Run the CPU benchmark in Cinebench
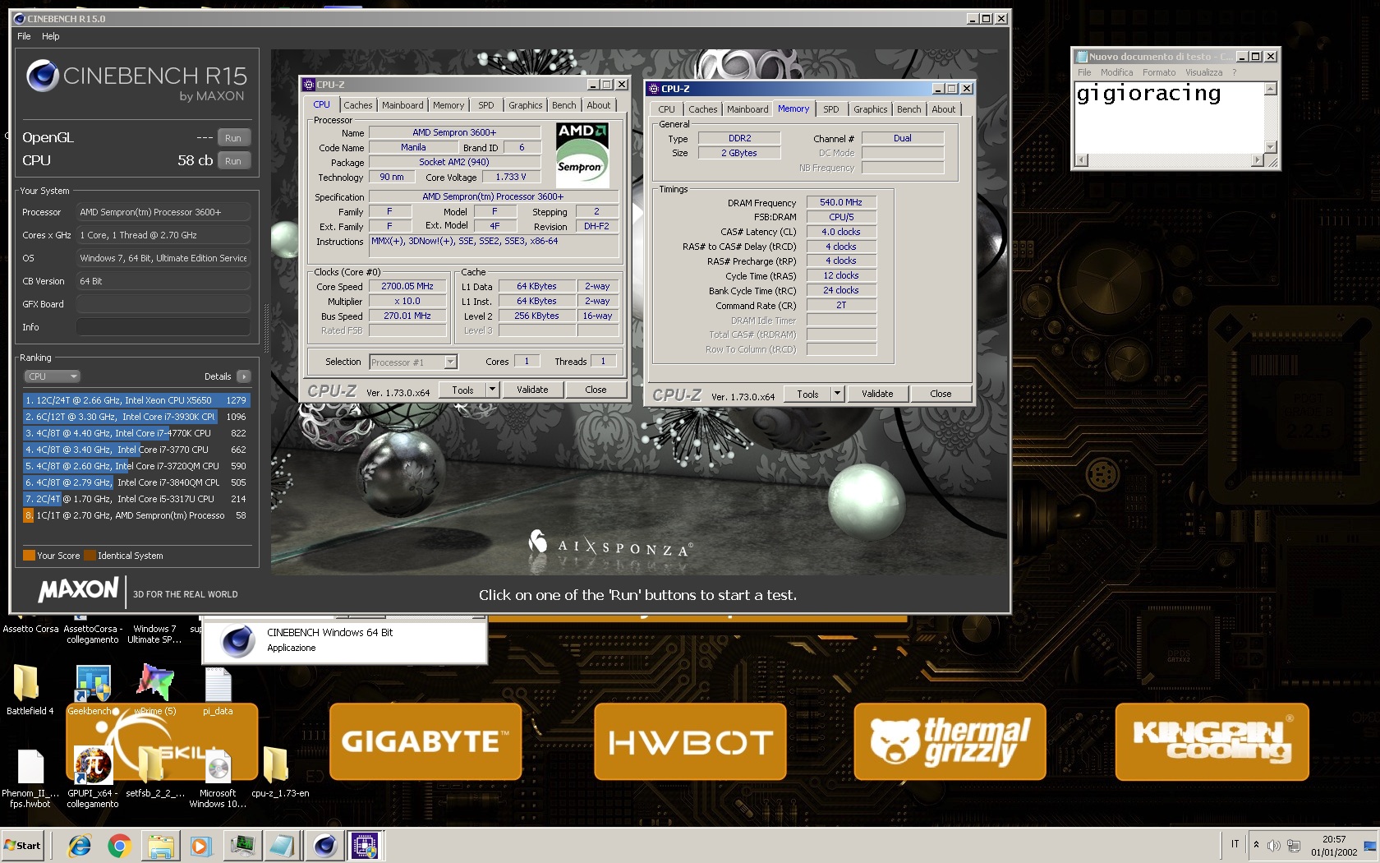 (x=233, y=161)
